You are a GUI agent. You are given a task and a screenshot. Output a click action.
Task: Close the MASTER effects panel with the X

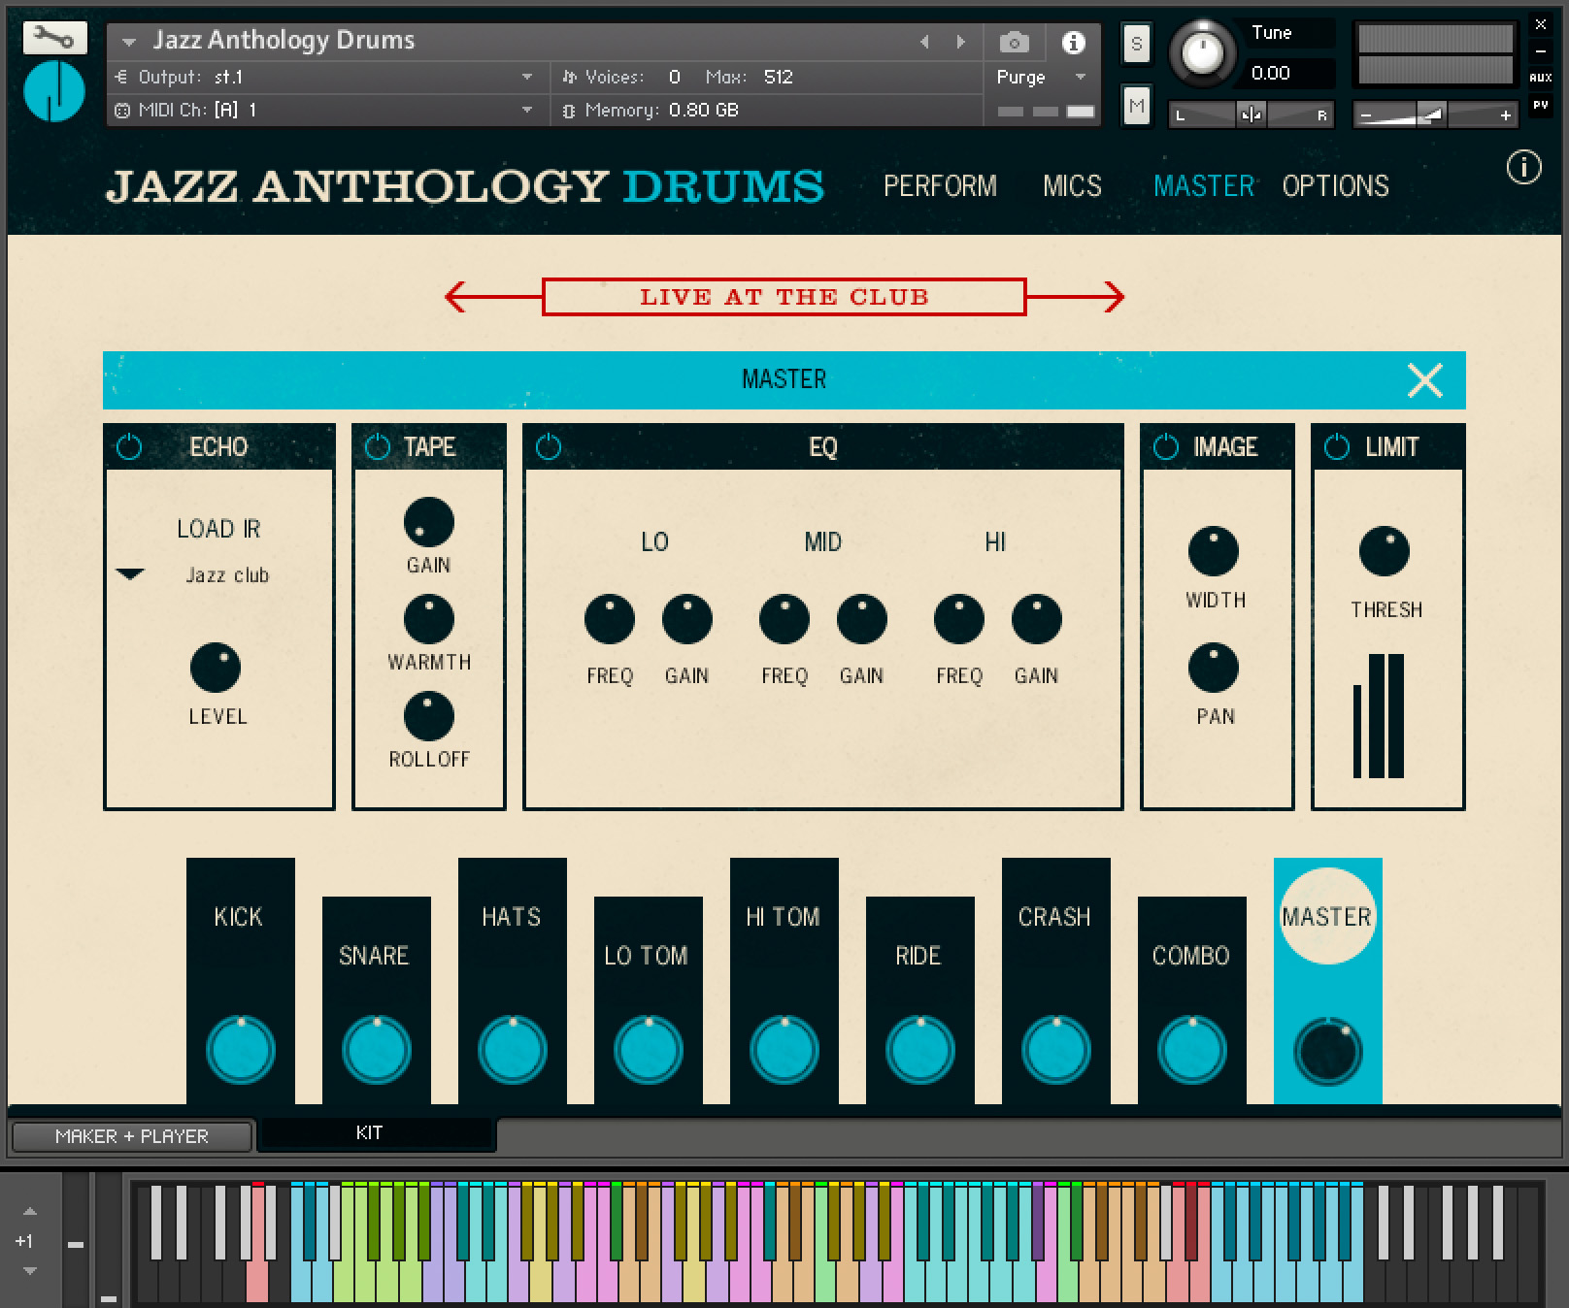click(1423, 380)
